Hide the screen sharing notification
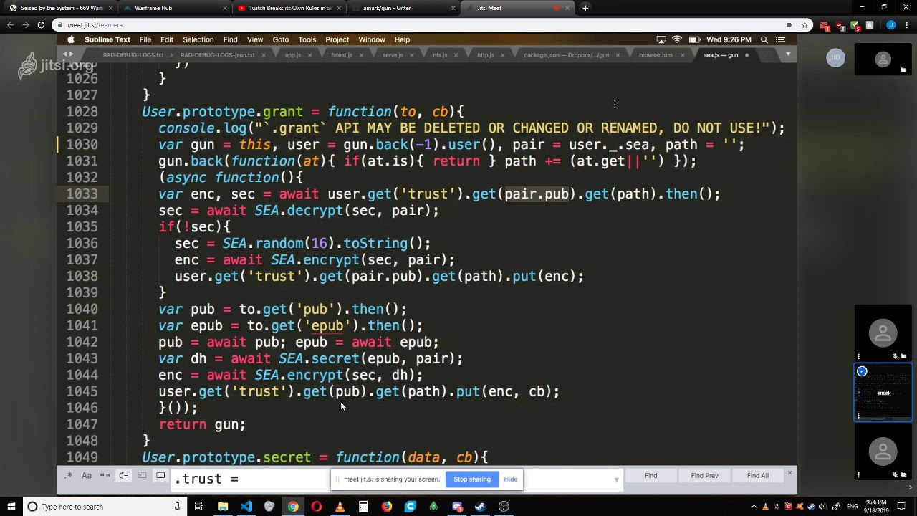Screen dimensions: 917x516 click(511, 479)
